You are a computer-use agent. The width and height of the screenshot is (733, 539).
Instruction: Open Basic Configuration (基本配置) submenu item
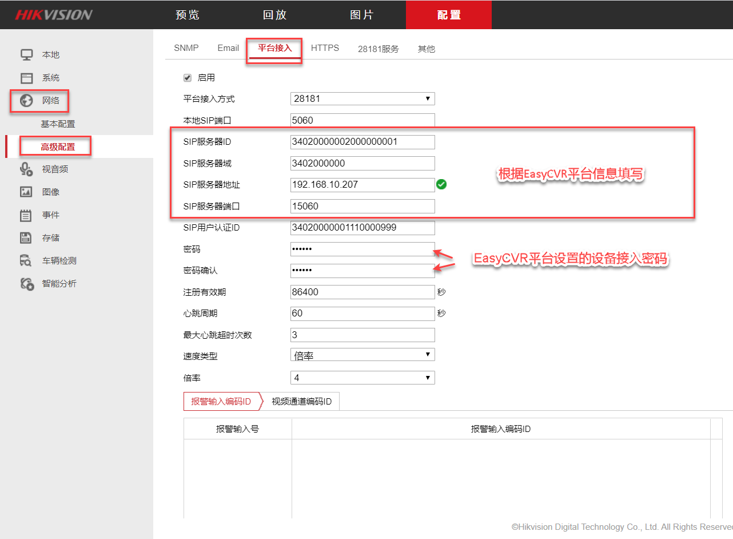click(58, 124)
